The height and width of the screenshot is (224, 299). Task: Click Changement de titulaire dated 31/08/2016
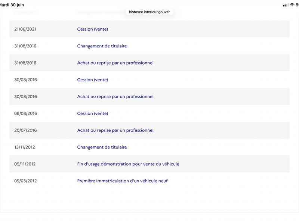coord(102,46)
